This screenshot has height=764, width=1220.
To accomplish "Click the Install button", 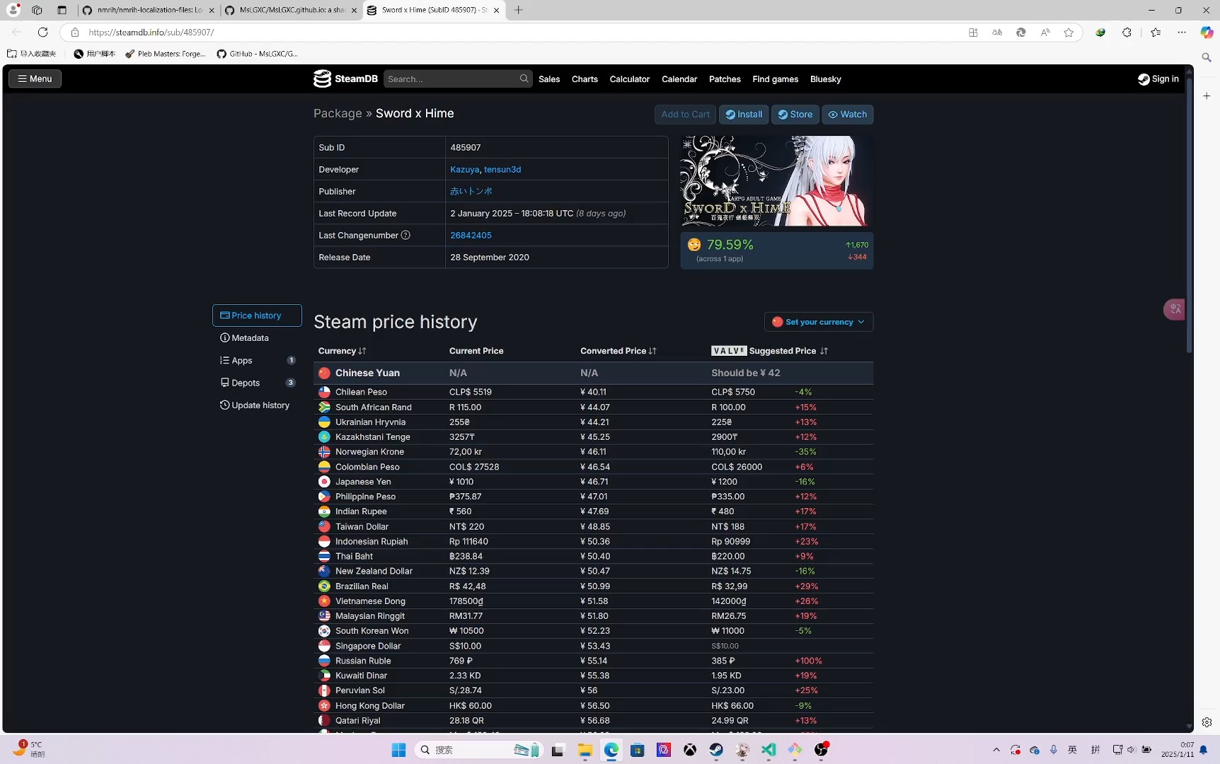I will pos(744,114).
